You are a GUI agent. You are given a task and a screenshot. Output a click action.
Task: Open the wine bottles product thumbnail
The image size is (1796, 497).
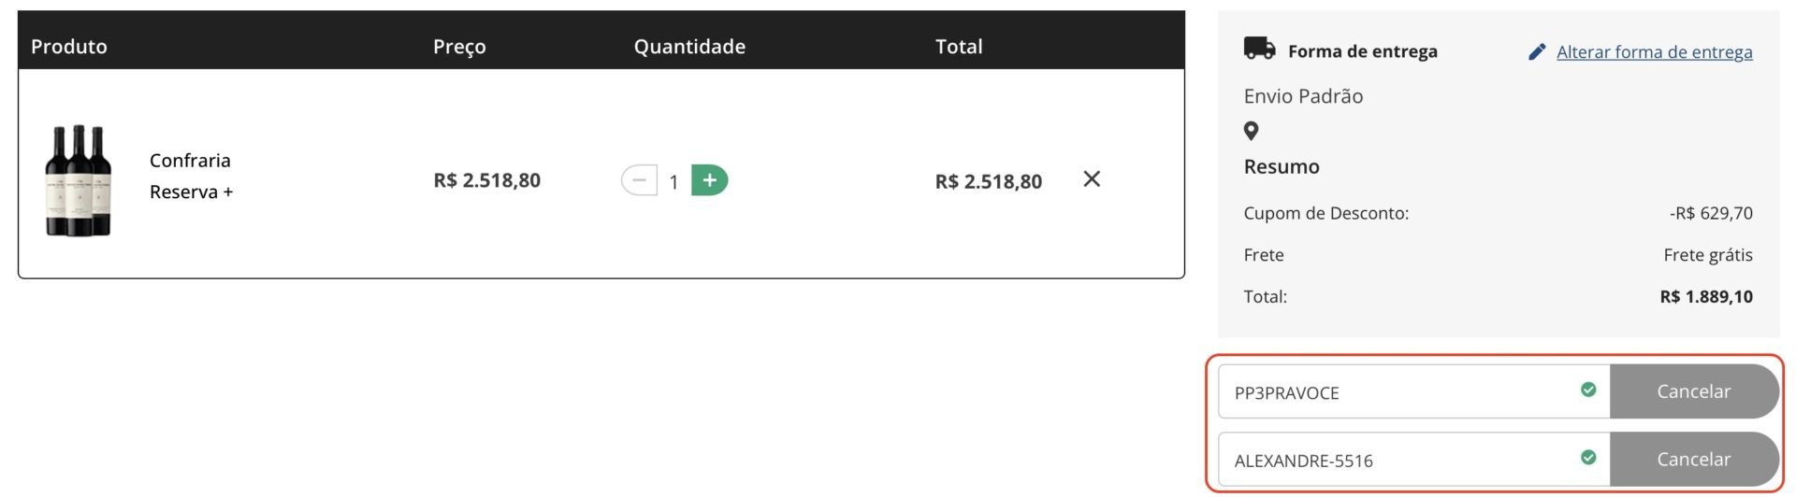click(x=79, y=179)
